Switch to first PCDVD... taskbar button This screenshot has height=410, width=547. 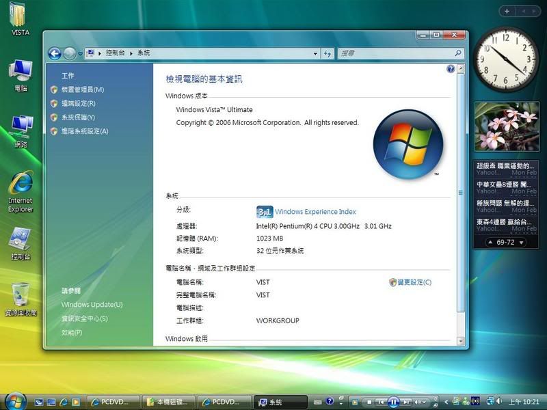[113, 402]
